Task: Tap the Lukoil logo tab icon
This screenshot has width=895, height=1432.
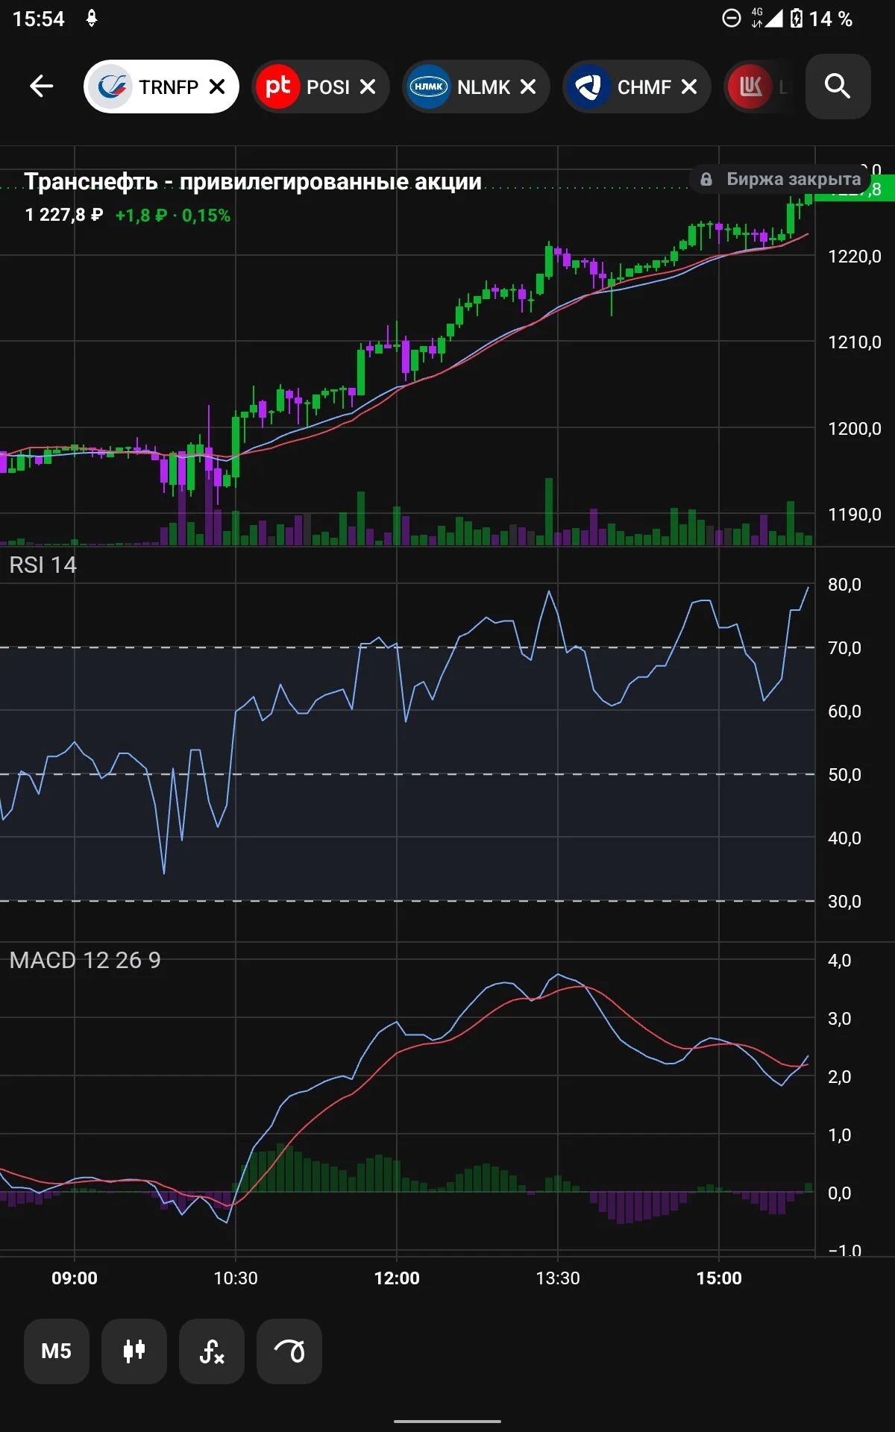Action: click(750, 87)
